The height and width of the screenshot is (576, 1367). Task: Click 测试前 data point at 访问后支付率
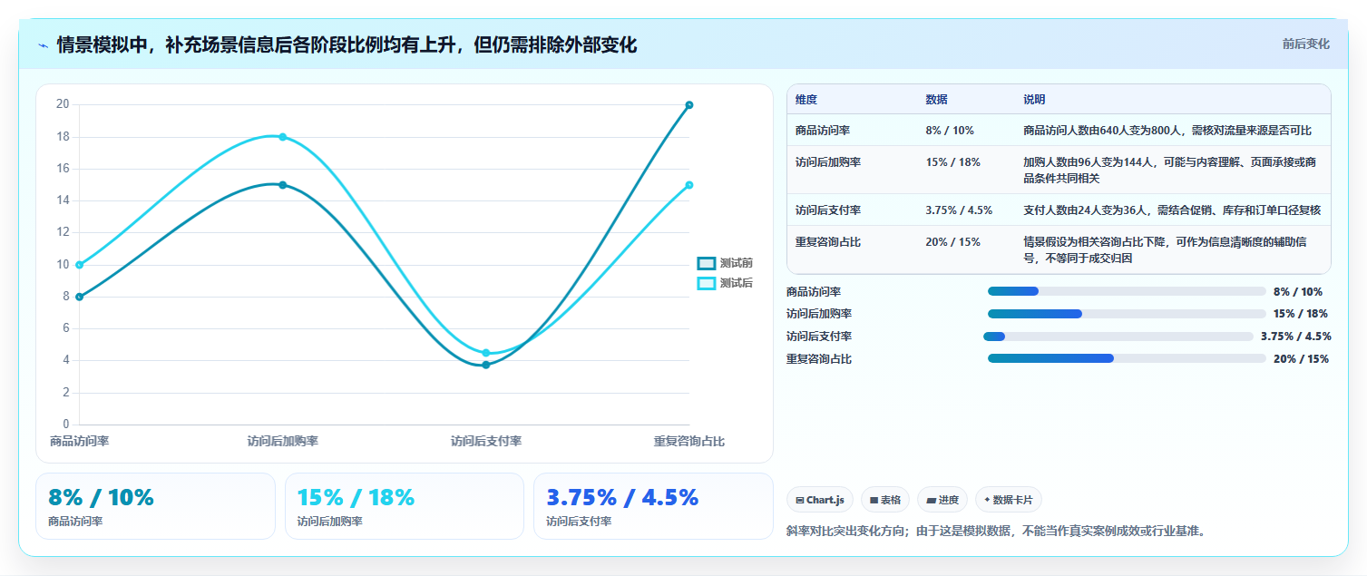tap(486, 365)
